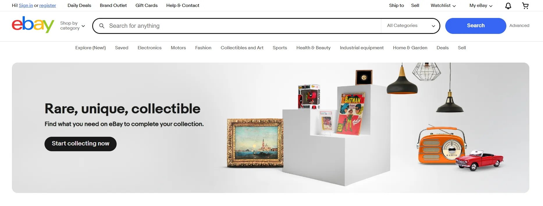Click the blue Search button

pyautogui.click(x=476, y=26)
